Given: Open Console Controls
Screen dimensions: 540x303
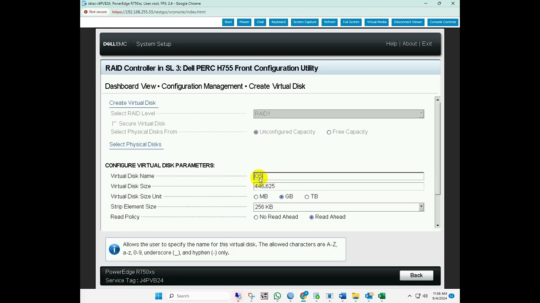Looking at the screenshot, I should [443, 22].
